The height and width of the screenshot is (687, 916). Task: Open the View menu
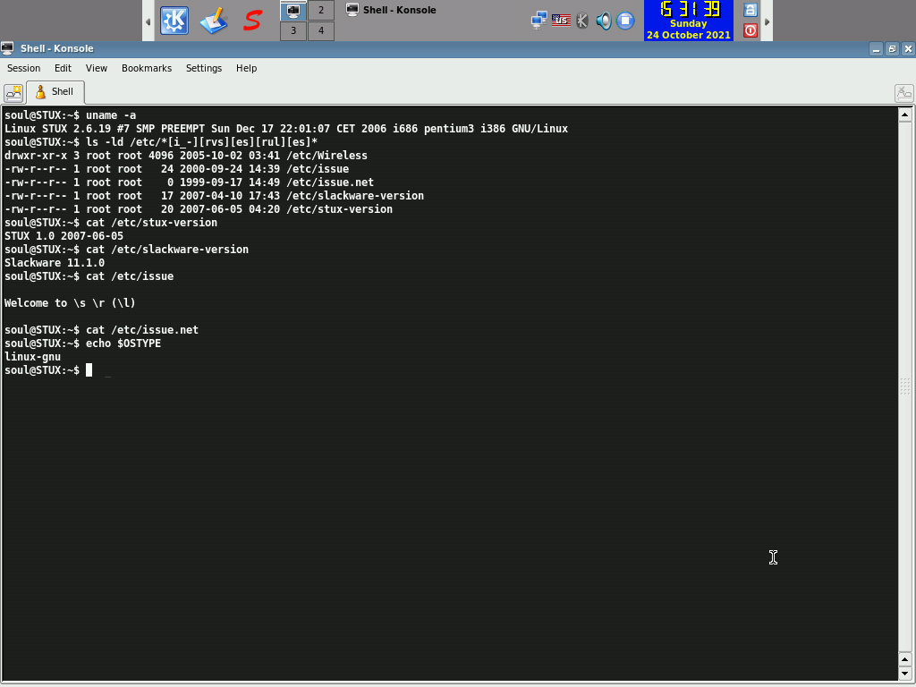point(97,68)
